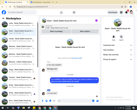Screen dimensions: 137x110
Task: Click the site info icon in address bar
Action: click(x=15, y=7)
